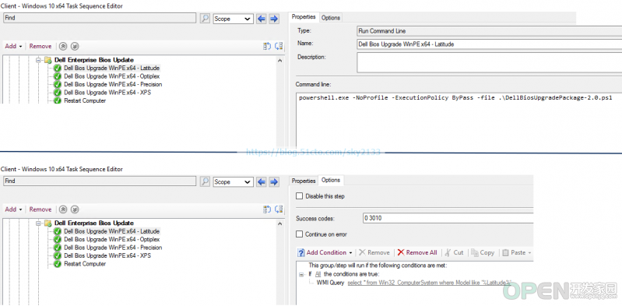Click the Cut scissors icon in the conditions toolbar
The width and height of the screenshot is (622, 306).
[448, 252]
